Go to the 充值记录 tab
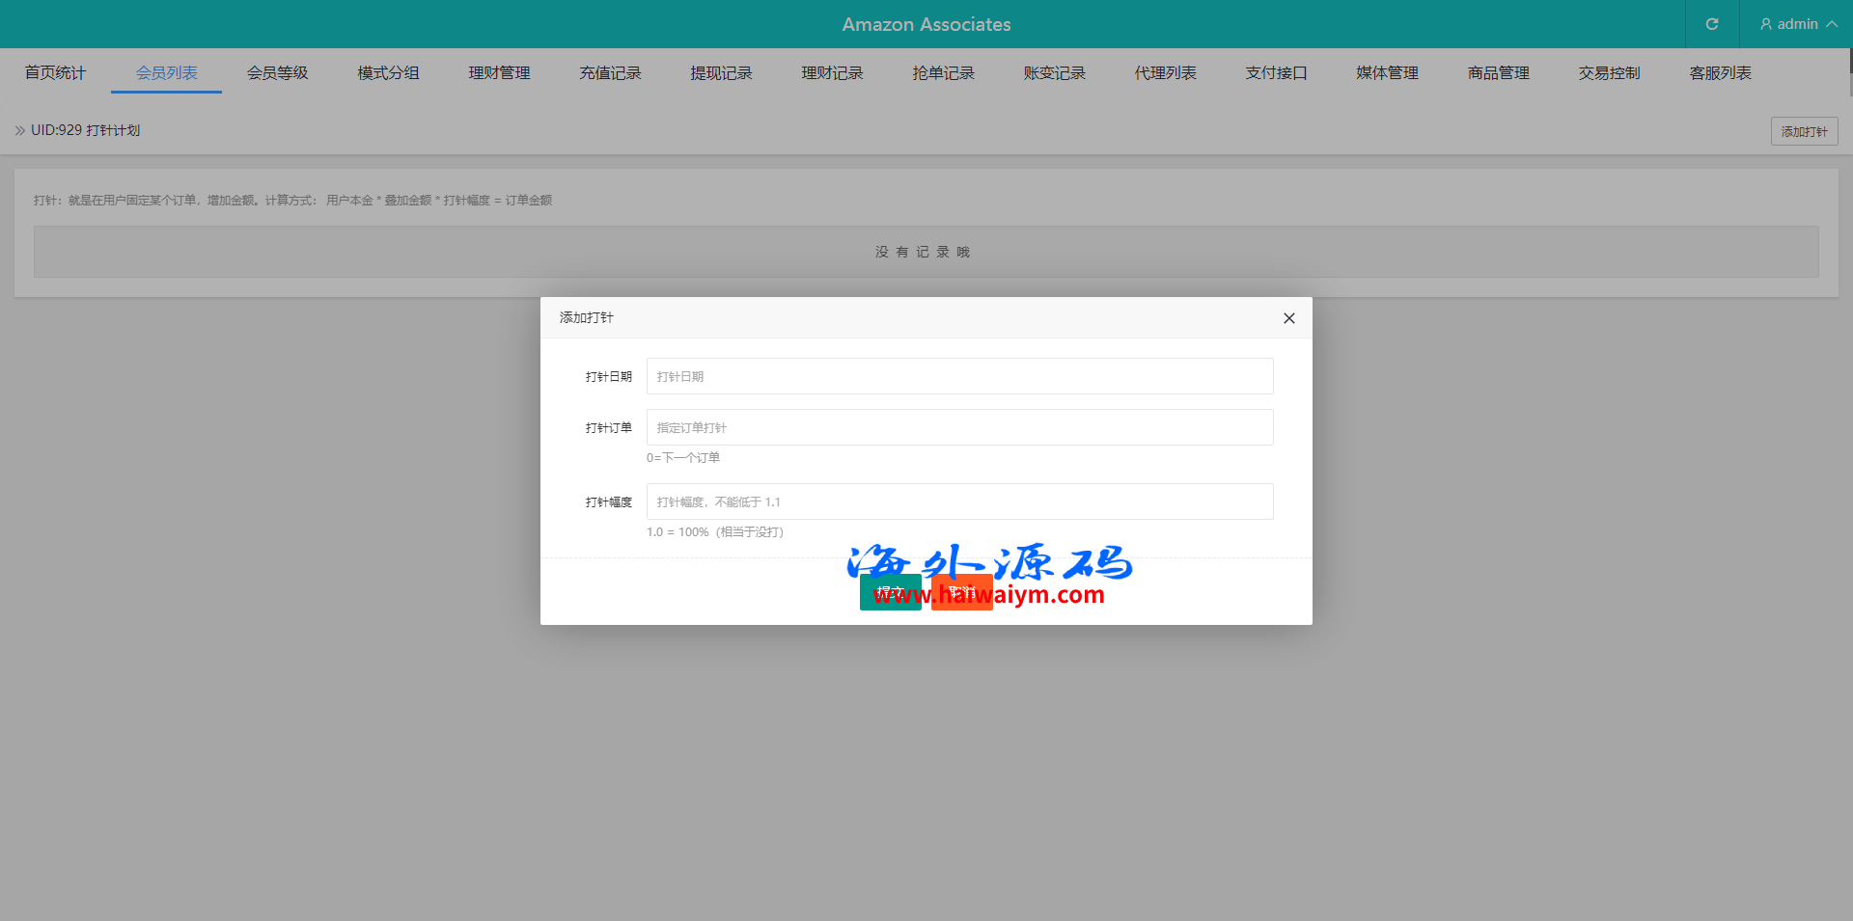The width and height of the screenshot is (1853, 921). (x=610, y=73)
